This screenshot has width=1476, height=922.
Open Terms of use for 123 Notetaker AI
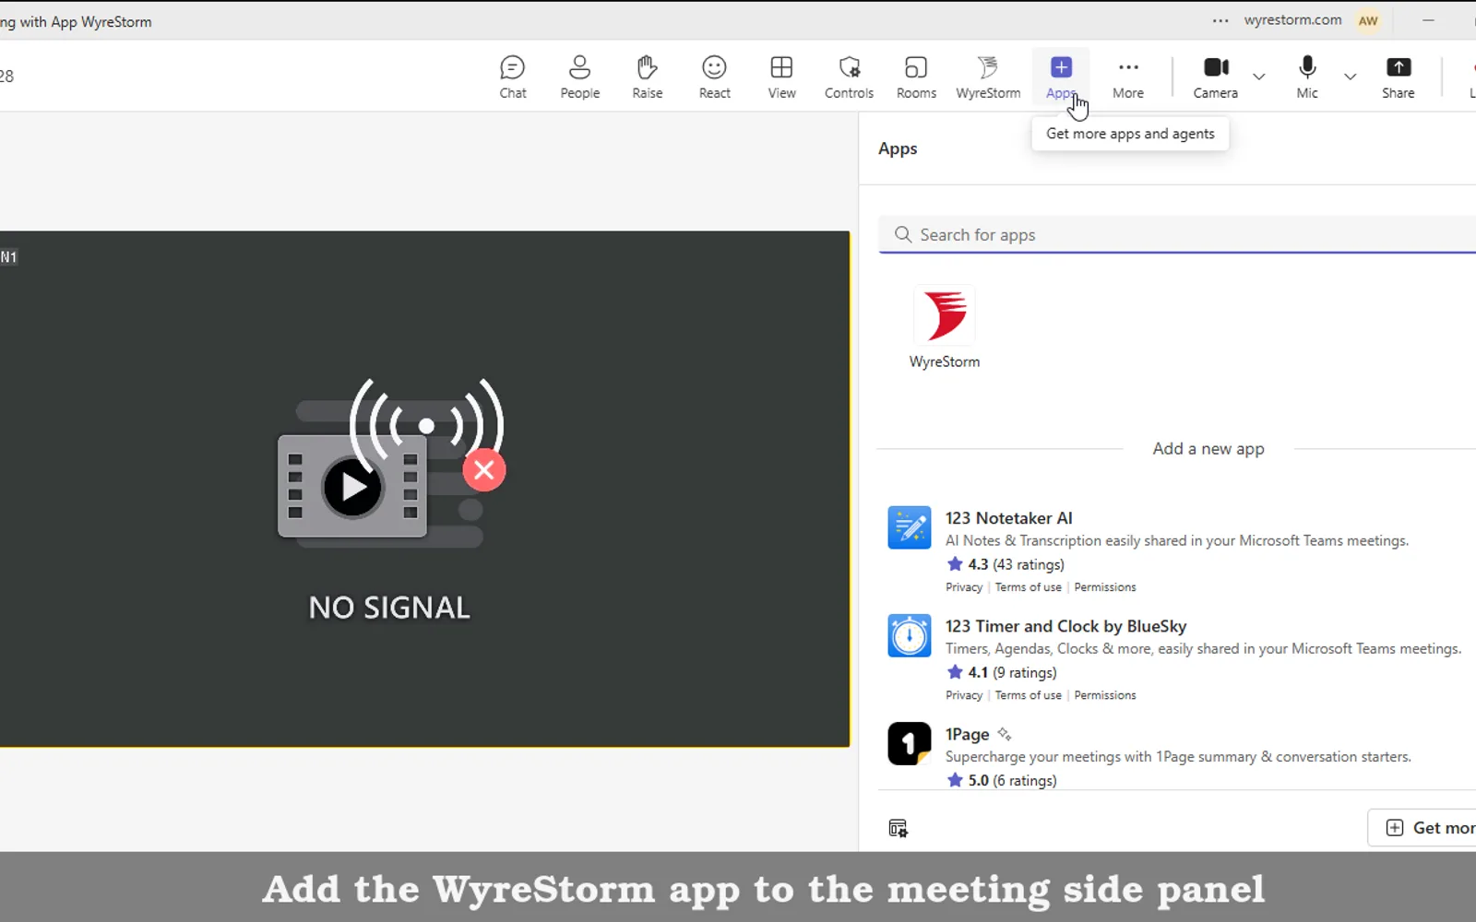click(1028, 587)
